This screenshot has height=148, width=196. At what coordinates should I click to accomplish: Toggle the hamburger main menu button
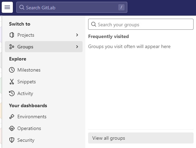(x=7, y=7)
